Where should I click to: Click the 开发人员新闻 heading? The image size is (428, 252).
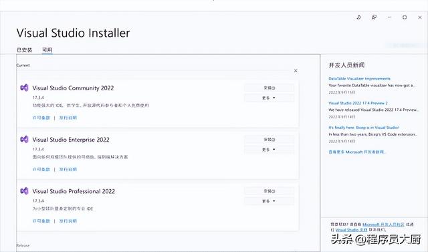[x=346, y=65]
